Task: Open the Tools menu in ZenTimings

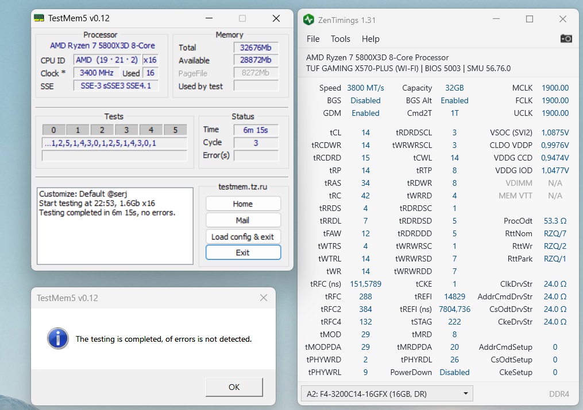Action: pos(340,39)
